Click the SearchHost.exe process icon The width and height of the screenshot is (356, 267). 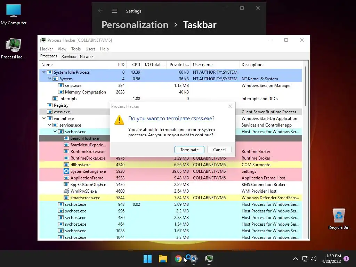click(66, 138)
